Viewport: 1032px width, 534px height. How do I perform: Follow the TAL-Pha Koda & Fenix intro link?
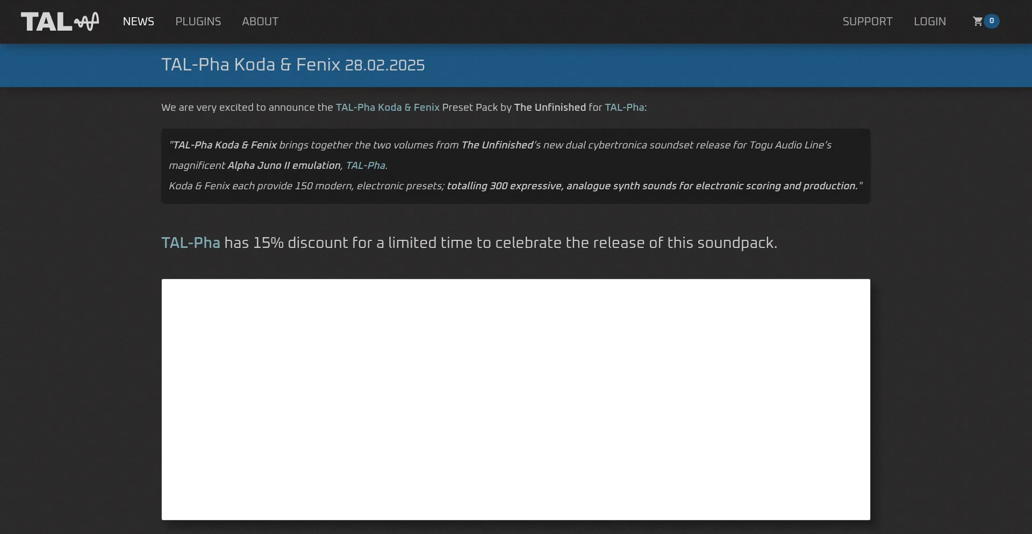click(388, 108)
